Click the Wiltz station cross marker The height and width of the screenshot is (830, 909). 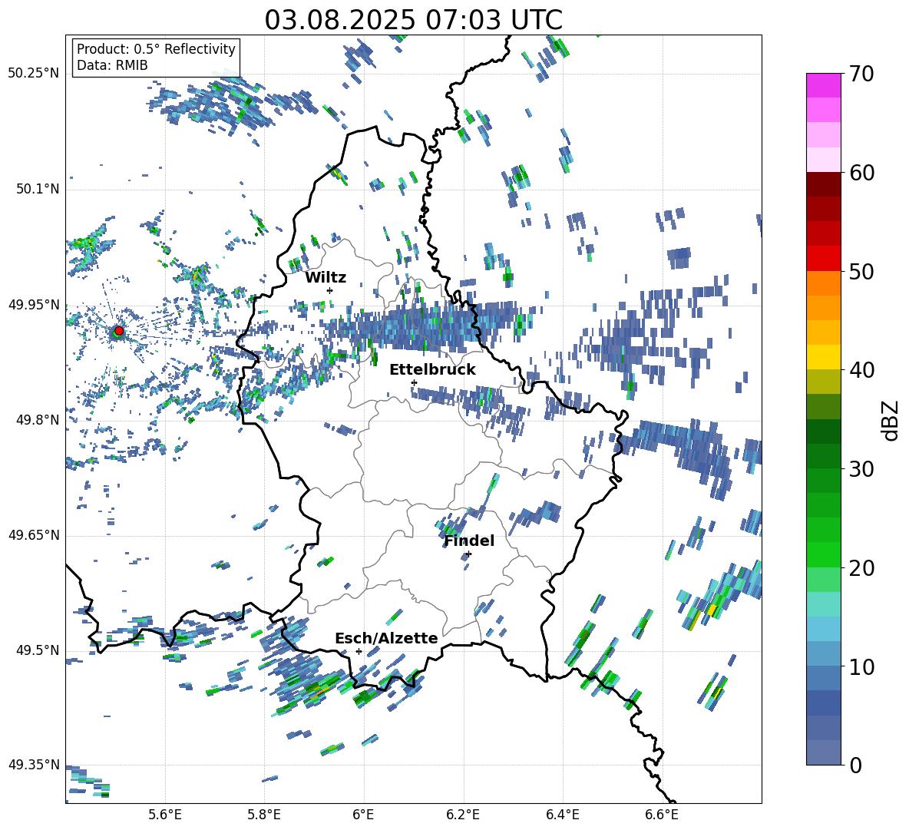point(330,290)
